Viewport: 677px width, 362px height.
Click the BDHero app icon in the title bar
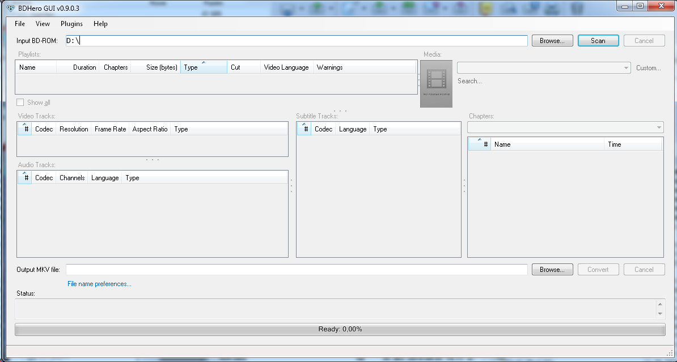click(11, 8)
